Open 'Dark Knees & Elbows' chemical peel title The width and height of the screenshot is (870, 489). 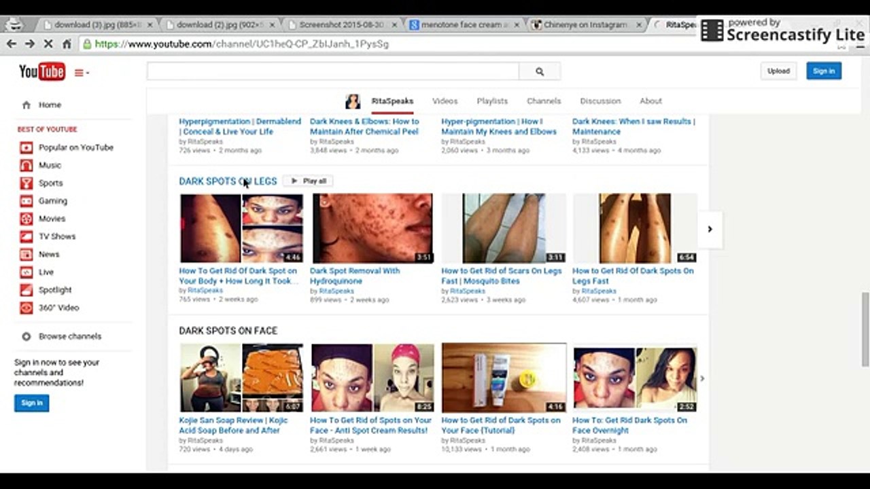coord(364,126)
